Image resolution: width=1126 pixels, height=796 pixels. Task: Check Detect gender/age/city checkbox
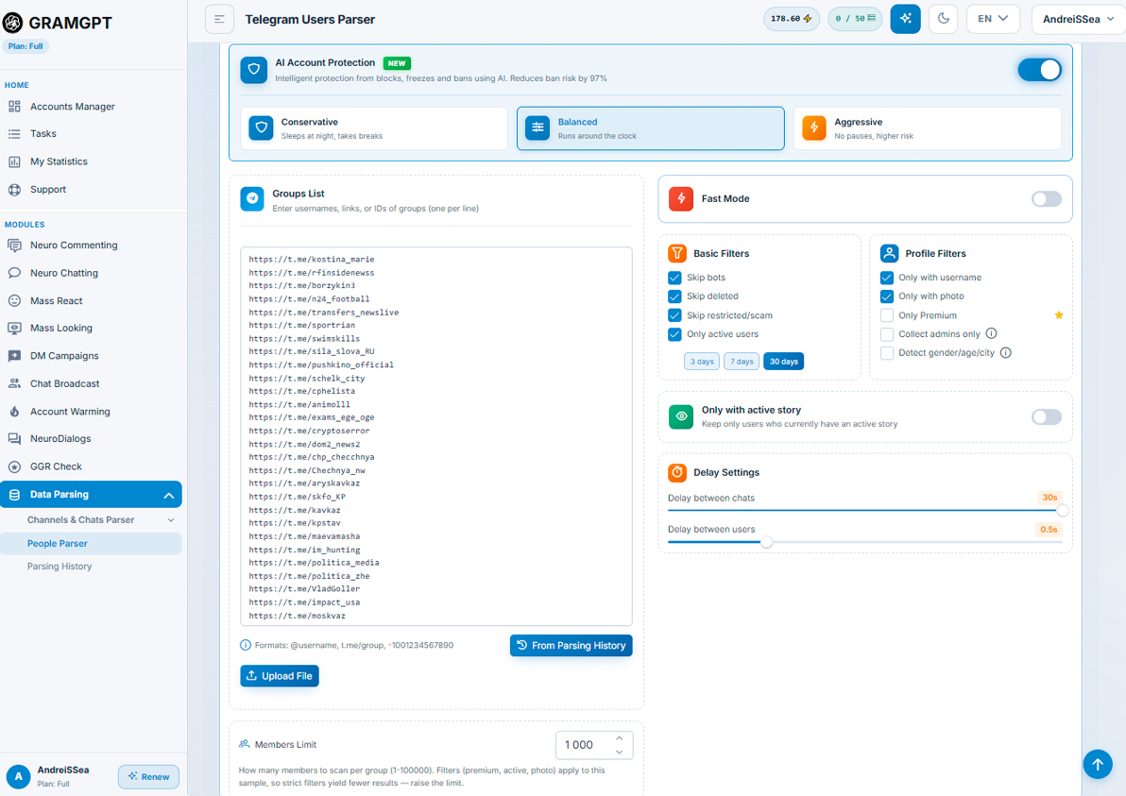(887, 353)
